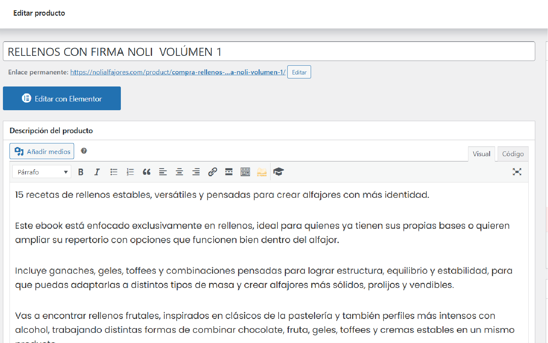Insert or edit link icon
This screenshot has height=343, width=548.
click(x=212, y=172)
